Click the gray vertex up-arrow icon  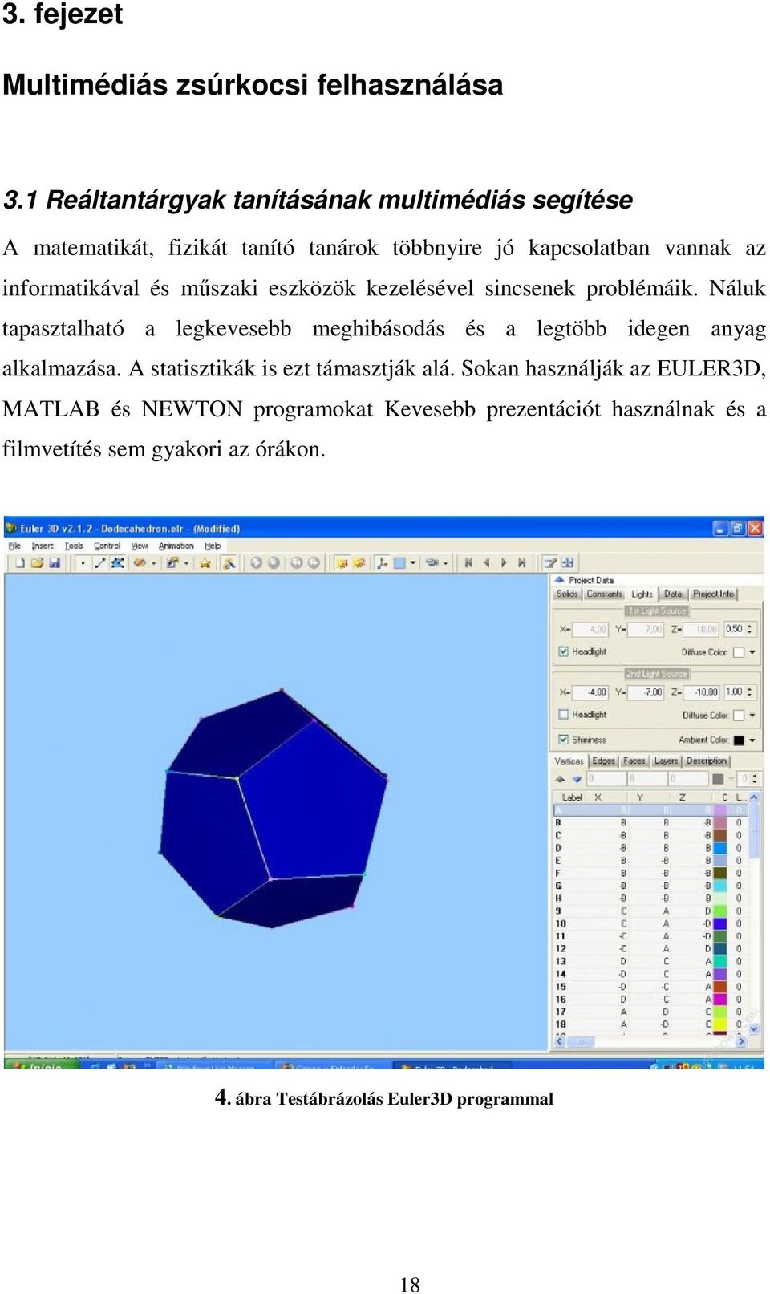tap(560, 779)
